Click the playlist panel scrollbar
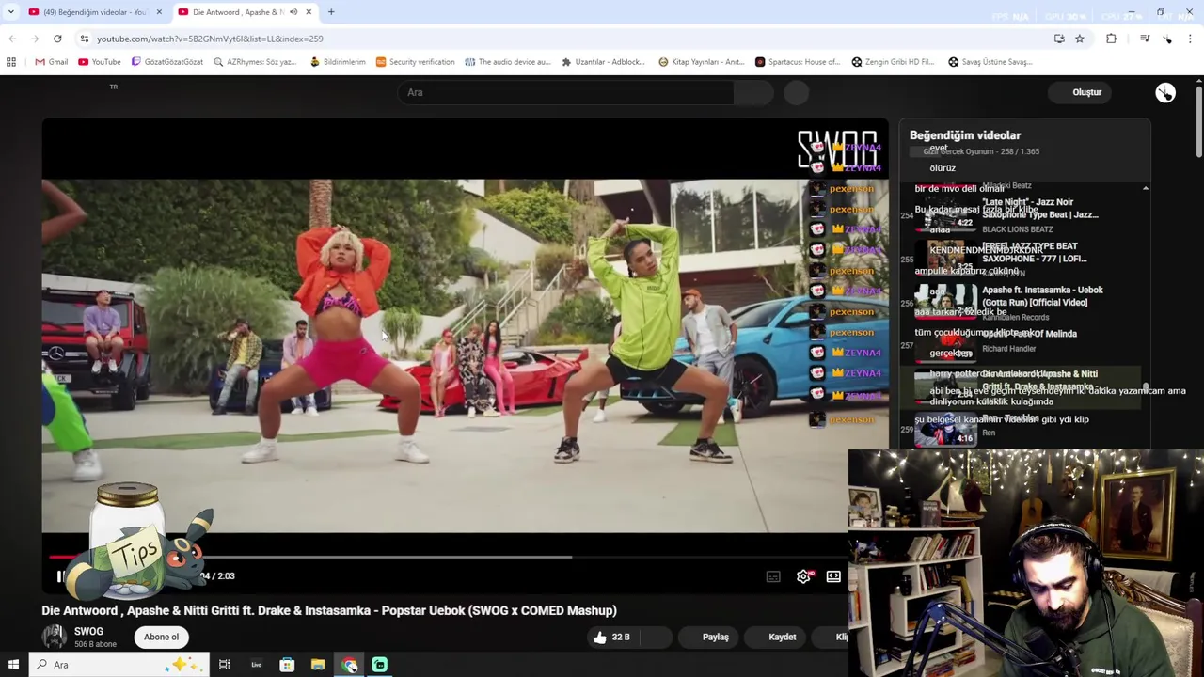 pos(1147,390)
